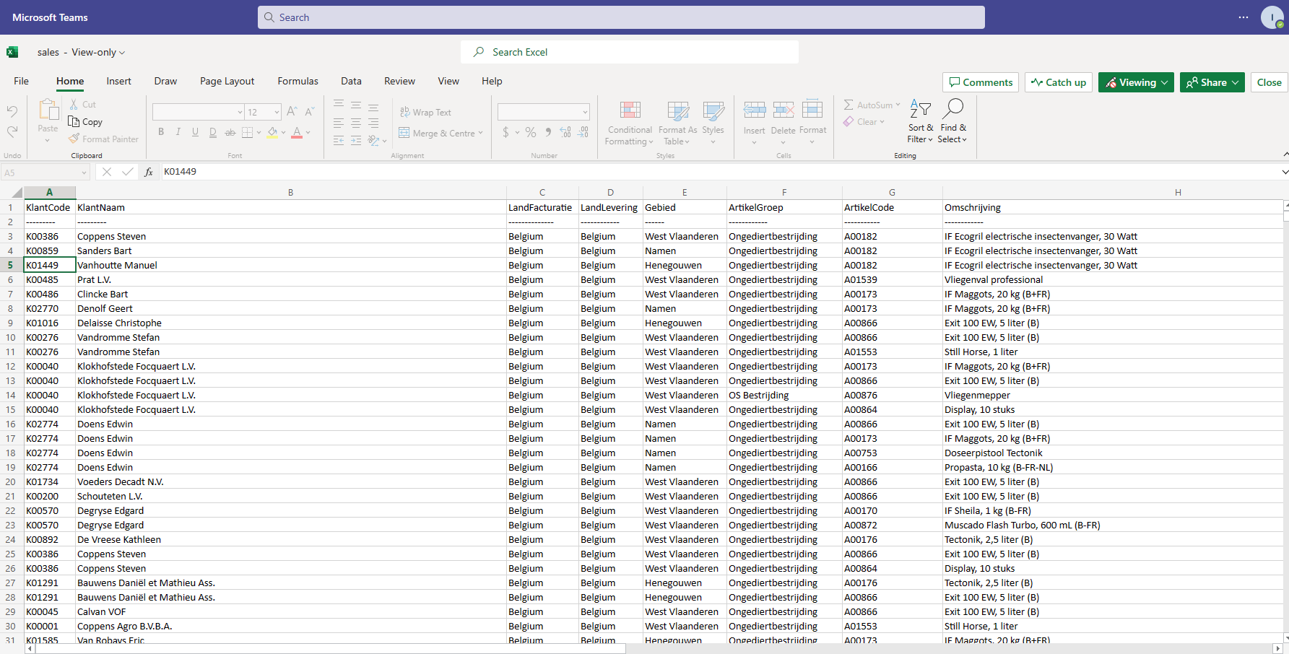Toggle Align Left for cells
Image resolution: width=1289 pixels, height=654 pixels.
click(x=339, y=123)
